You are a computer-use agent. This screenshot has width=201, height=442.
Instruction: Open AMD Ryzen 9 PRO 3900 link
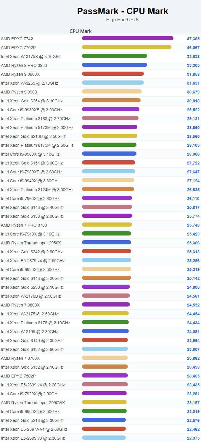click(x=24, y=65)
